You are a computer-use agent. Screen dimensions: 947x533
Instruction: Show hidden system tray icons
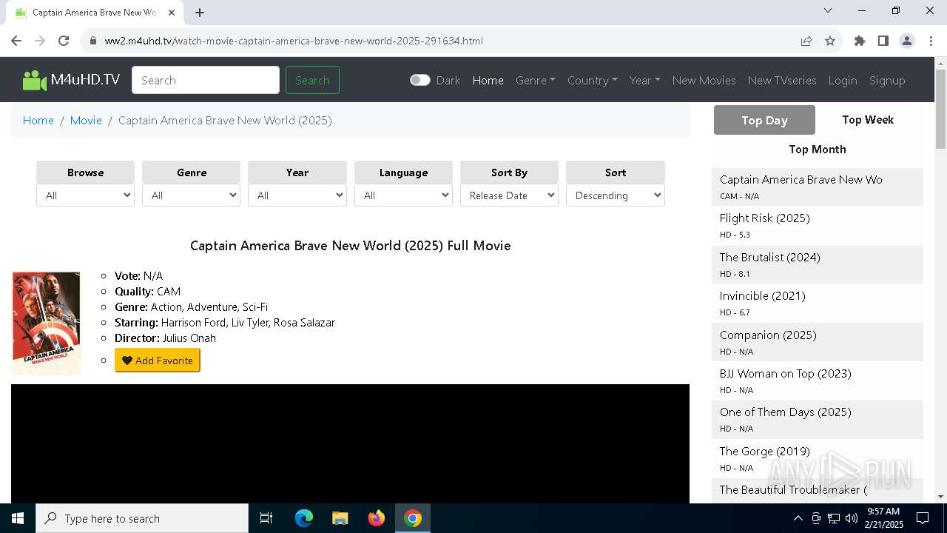pyautogui.click(x=798, y=518)
